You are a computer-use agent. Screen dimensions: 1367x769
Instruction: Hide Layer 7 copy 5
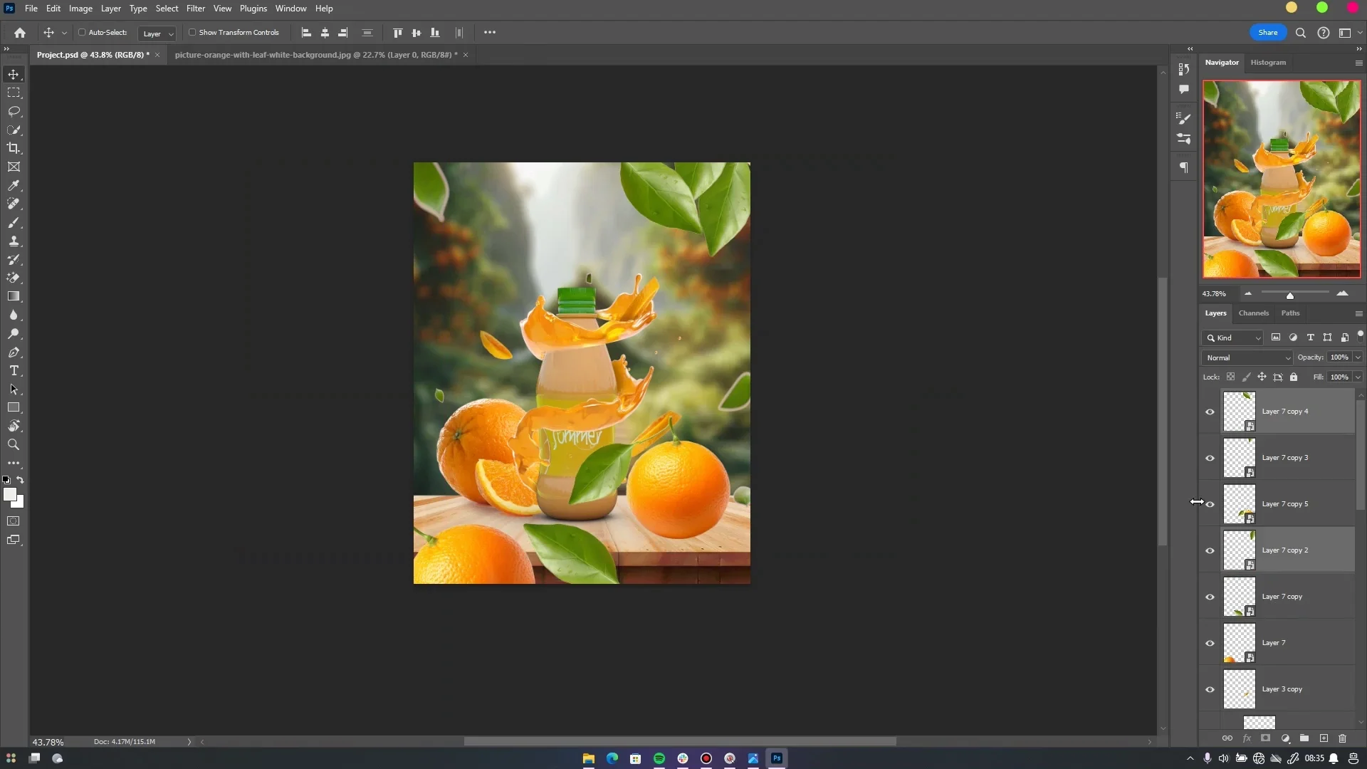[x=1210, y=504]
